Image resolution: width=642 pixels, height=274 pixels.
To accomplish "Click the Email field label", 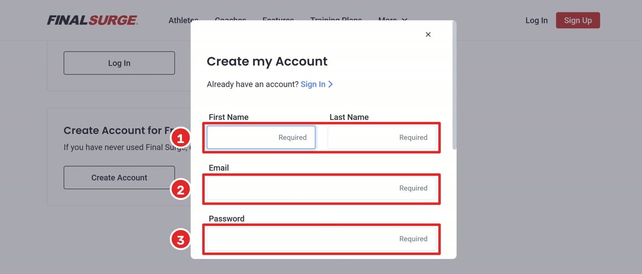I will [219, 168].
